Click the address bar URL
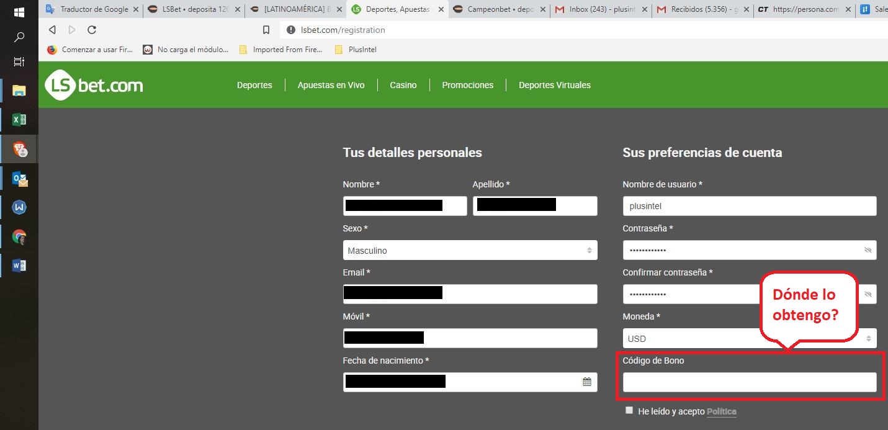The width and height of the screenshot is (888, 430). pos(343,30)
